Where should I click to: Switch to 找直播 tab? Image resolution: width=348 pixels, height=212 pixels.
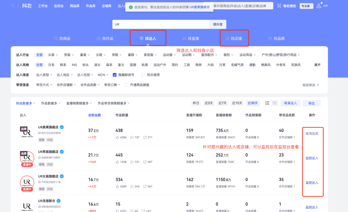191,39
